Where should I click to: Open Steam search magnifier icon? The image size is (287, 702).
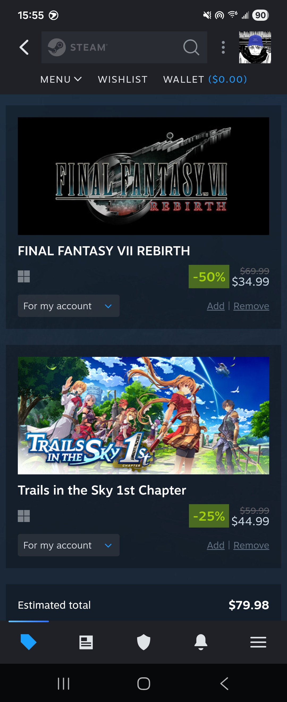pyautogui.click(x=191, y=47)
